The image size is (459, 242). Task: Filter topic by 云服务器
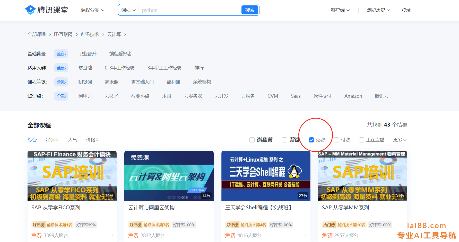(193, 96)
